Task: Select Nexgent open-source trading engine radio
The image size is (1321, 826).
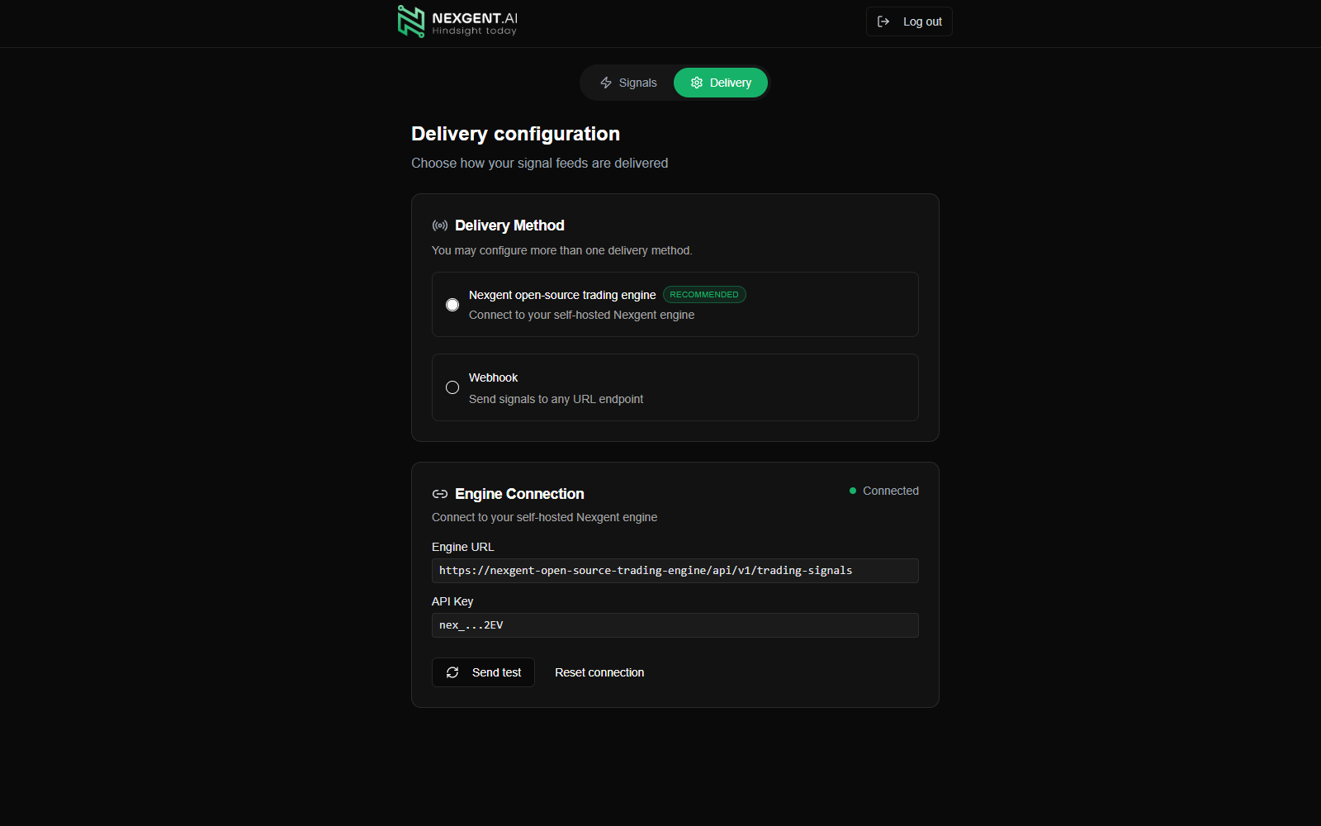Action: [452, 305]
